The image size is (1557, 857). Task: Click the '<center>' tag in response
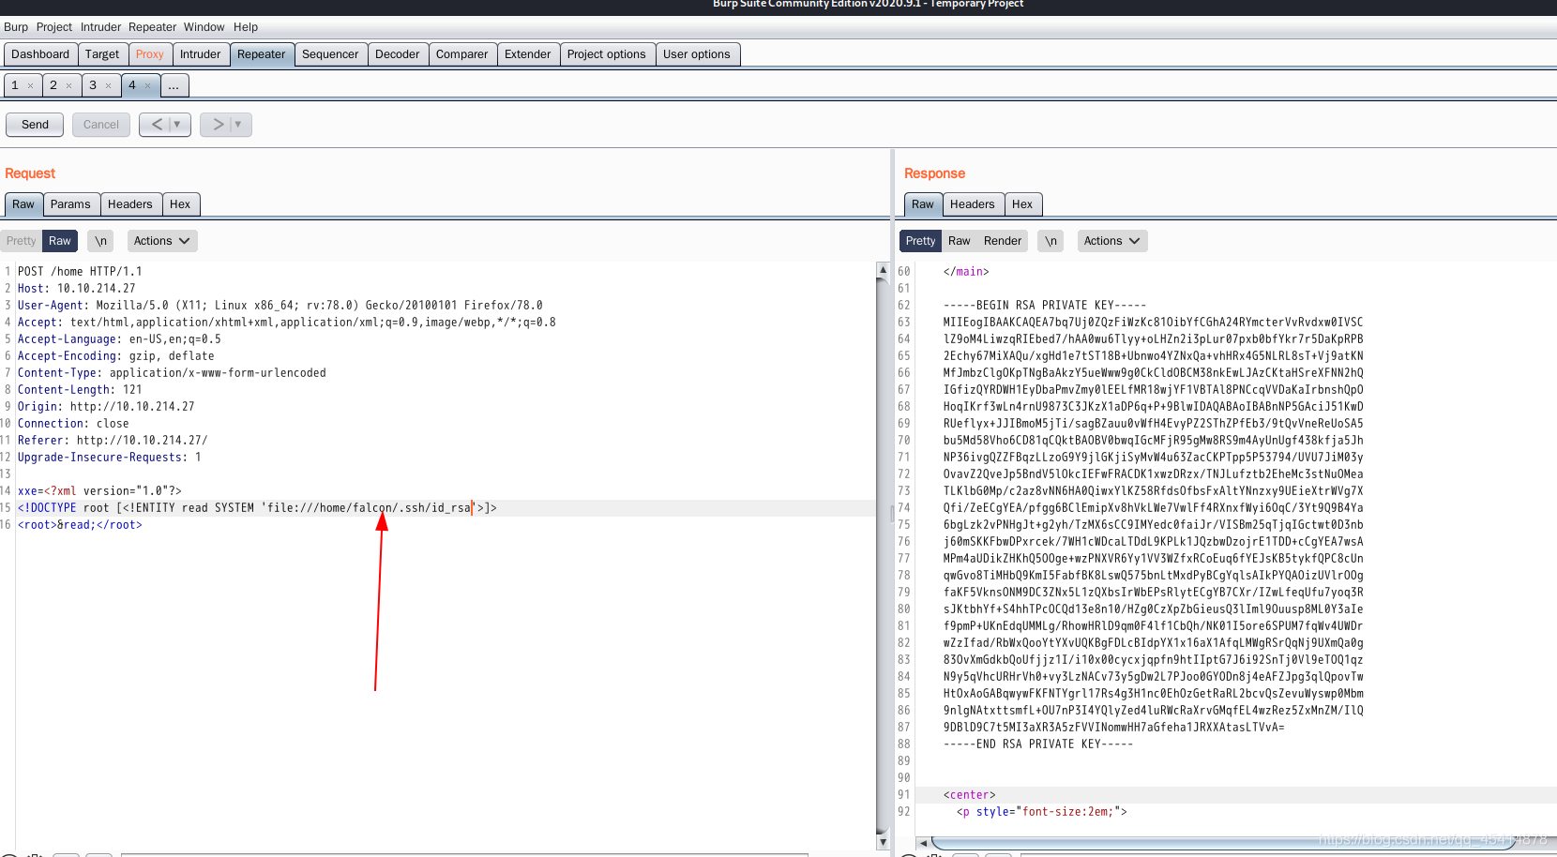pos(970,795)
